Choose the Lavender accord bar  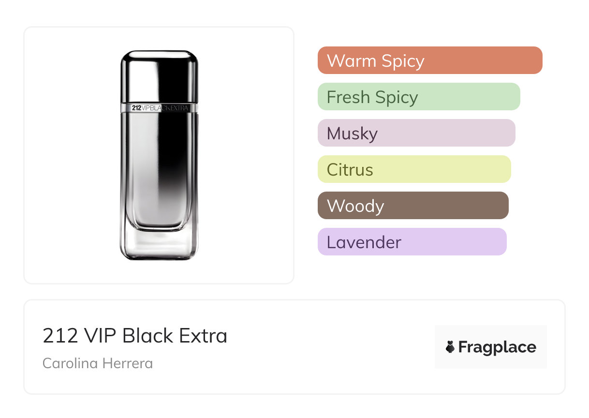(x=412, y=242)
